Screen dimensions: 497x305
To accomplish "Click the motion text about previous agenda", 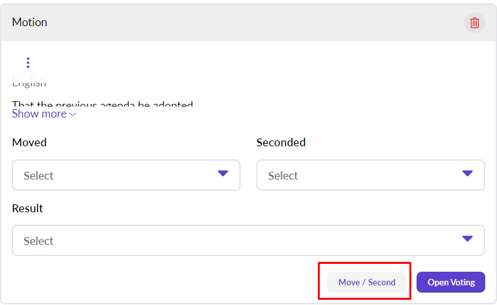I will [x=103, y=104].
